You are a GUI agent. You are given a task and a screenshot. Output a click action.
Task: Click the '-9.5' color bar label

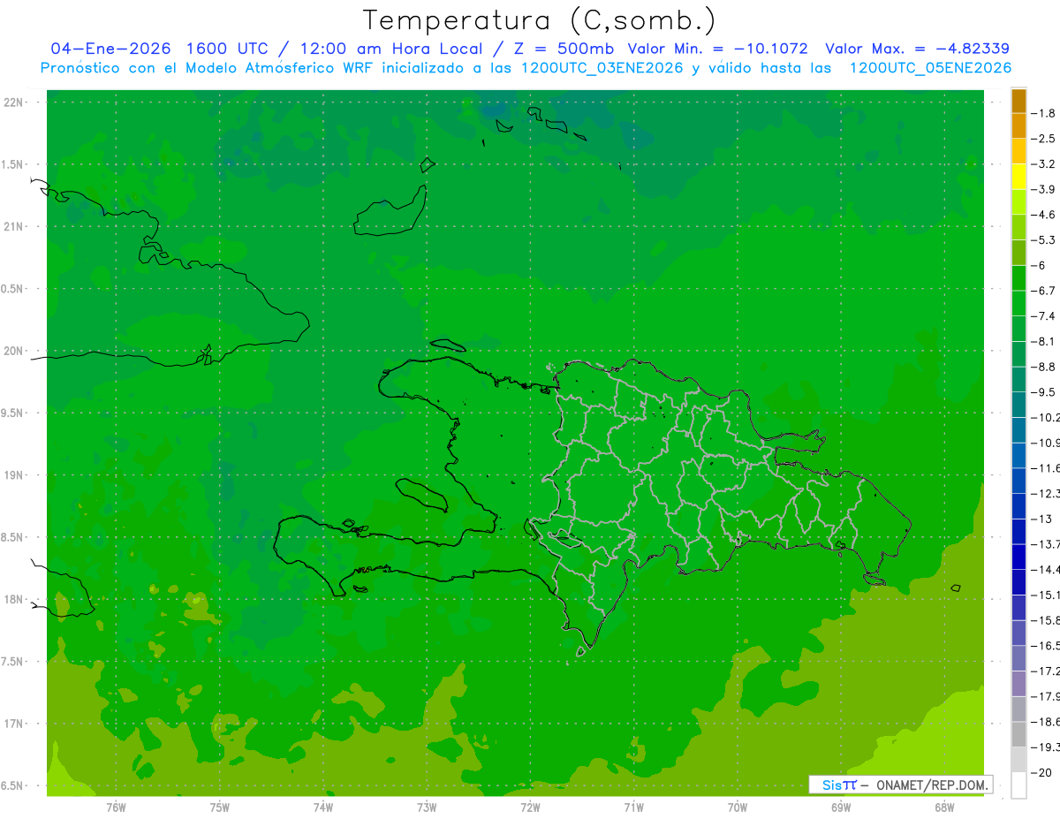pos(1044,391)
